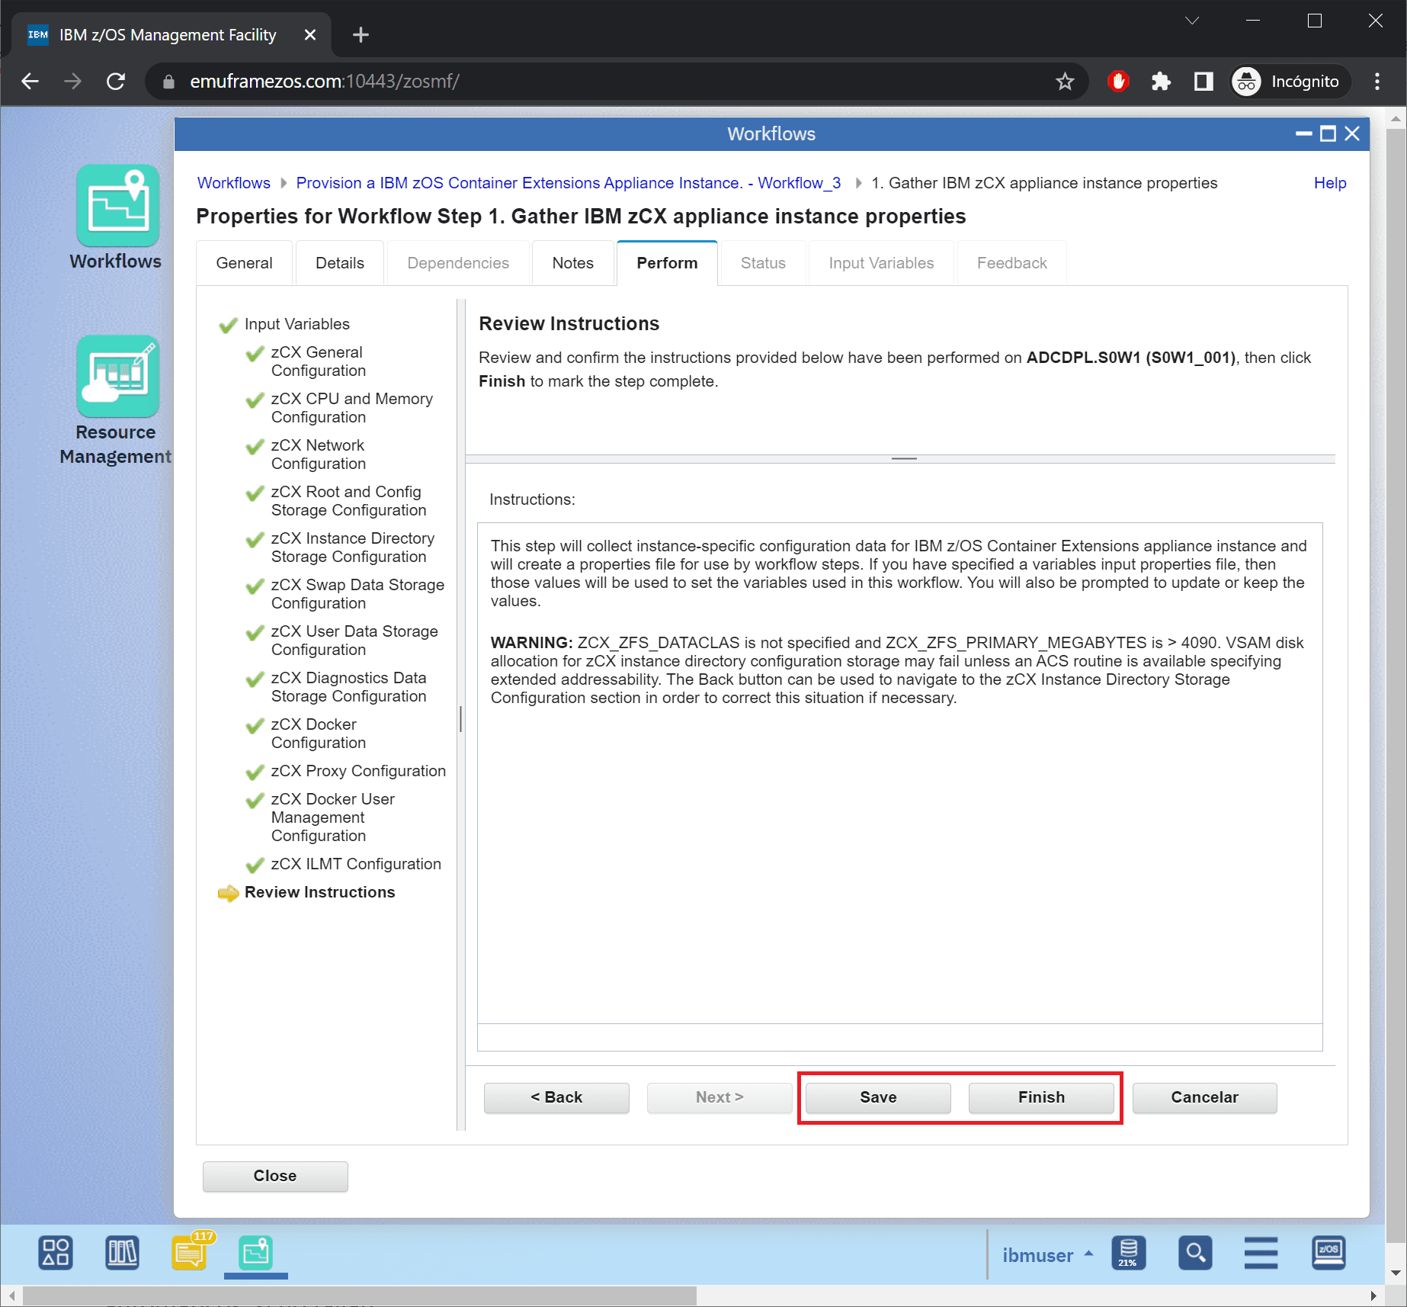Switch to the Details tab
The width and height of the screenshot is (1407, 1307).
[339, 263]
